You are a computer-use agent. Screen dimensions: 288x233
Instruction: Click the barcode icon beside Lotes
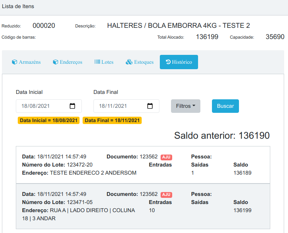click(x=97, y=61)
